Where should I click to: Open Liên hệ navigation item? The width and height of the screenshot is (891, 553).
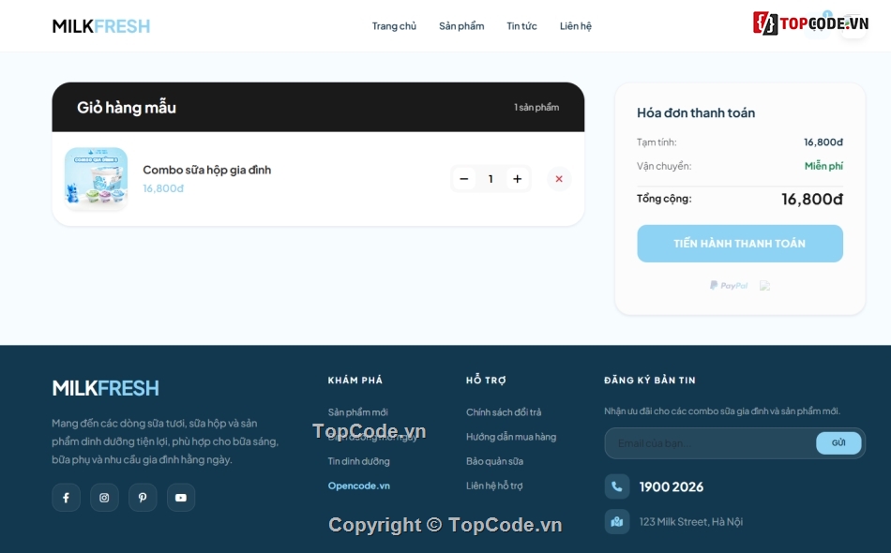click(x=576, y=26)
